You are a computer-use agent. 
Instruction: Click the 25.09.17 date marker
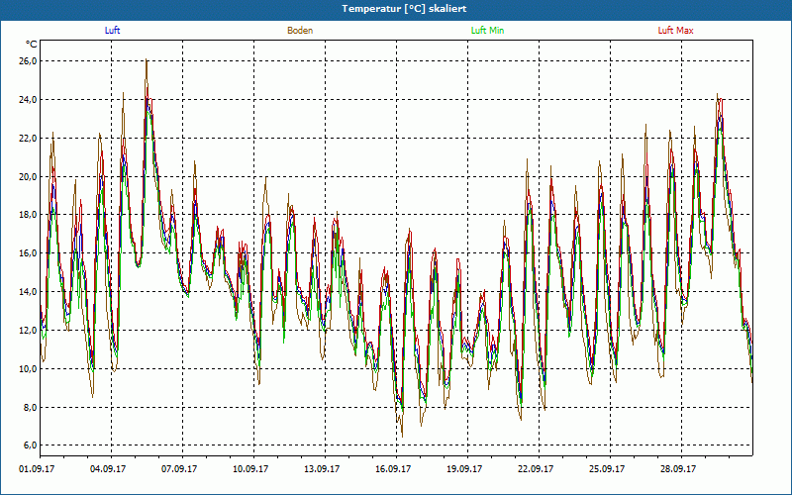click(x=608, y=470)
